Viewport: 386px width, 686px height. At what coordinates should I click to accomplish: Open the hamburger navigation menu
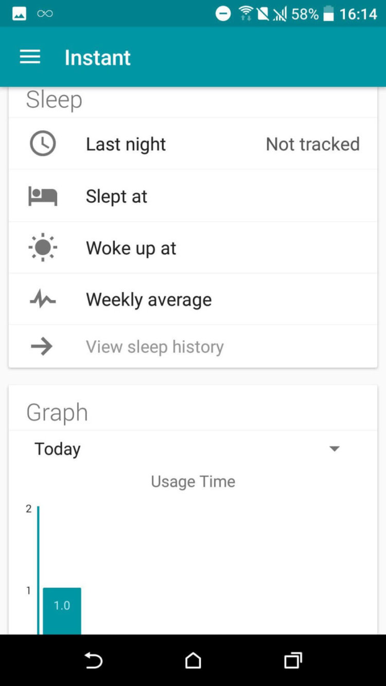pyautogui.click(x=30, y=57)
